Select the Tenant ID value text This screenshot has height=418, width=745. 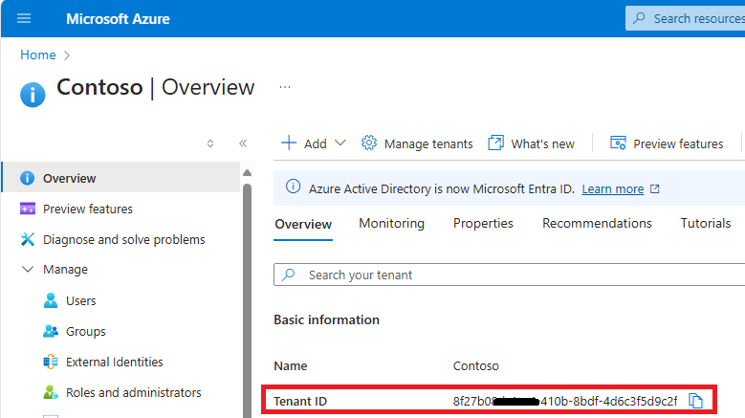565,401
